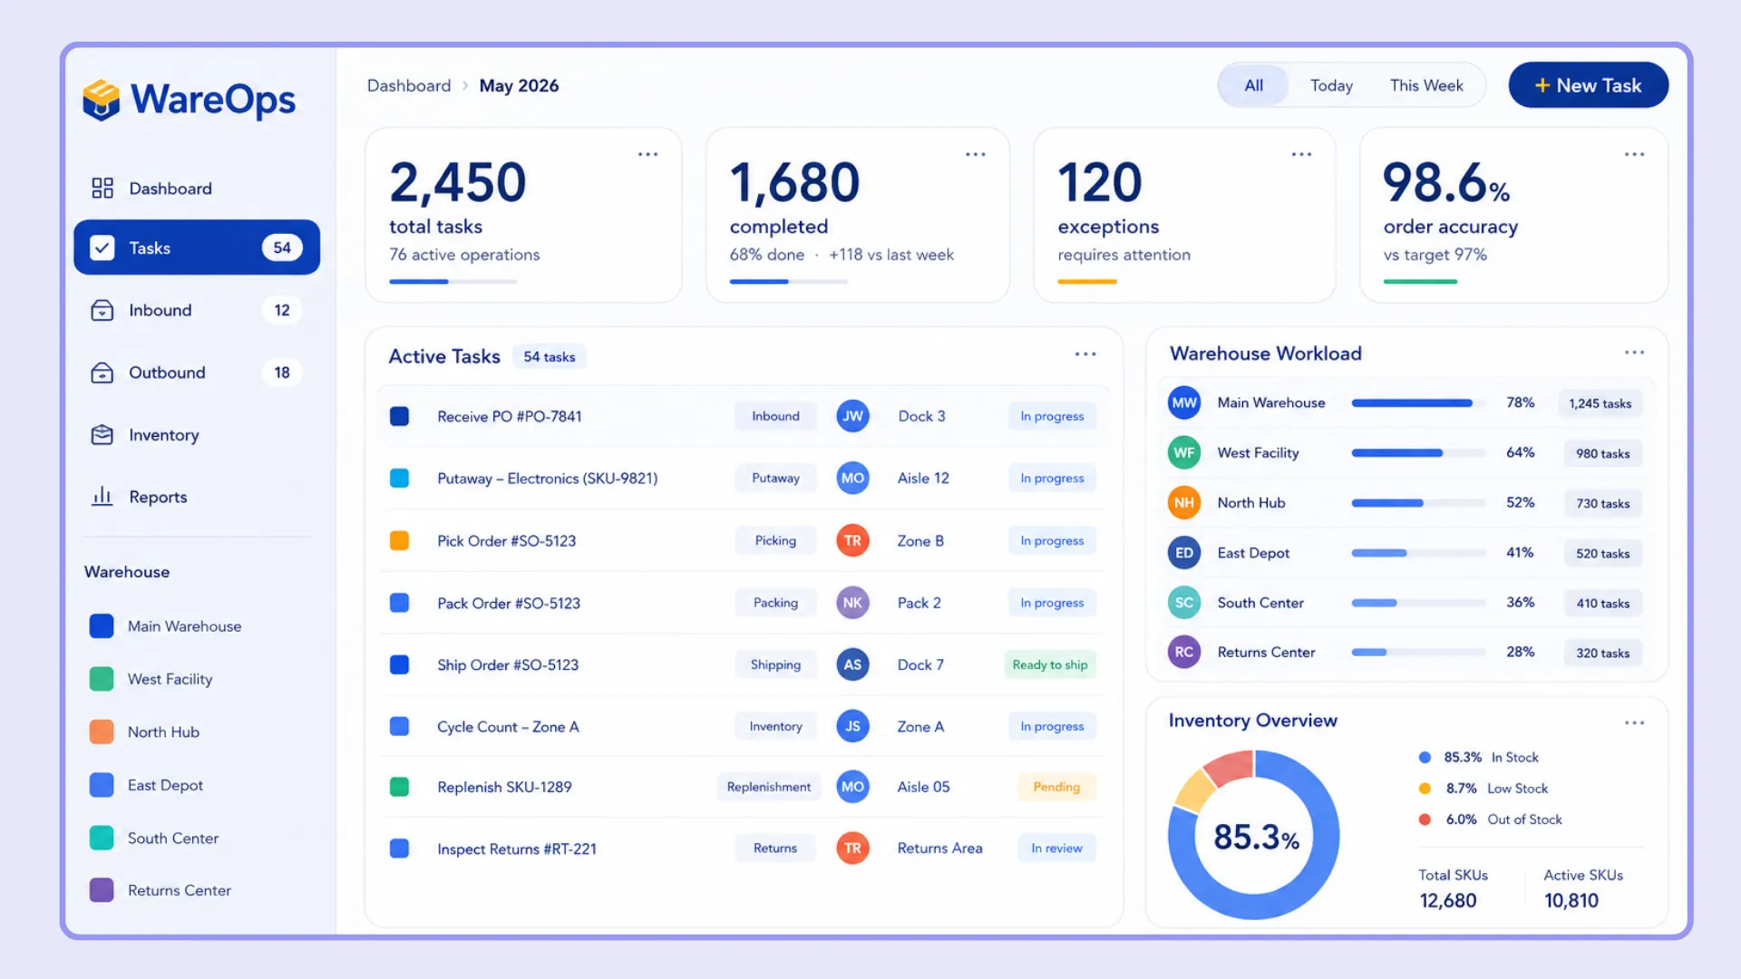Click the MW Main Warehouse workload avatar
Viewport: 1741px width, 979px height.
pyautogui.click(x=1184, y=402)
